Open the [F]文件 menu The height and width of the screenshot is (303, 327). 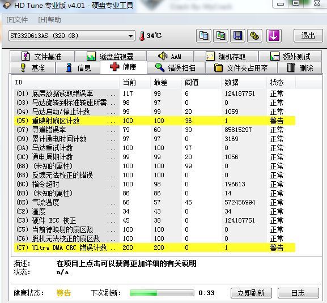[x=17, y=20]
